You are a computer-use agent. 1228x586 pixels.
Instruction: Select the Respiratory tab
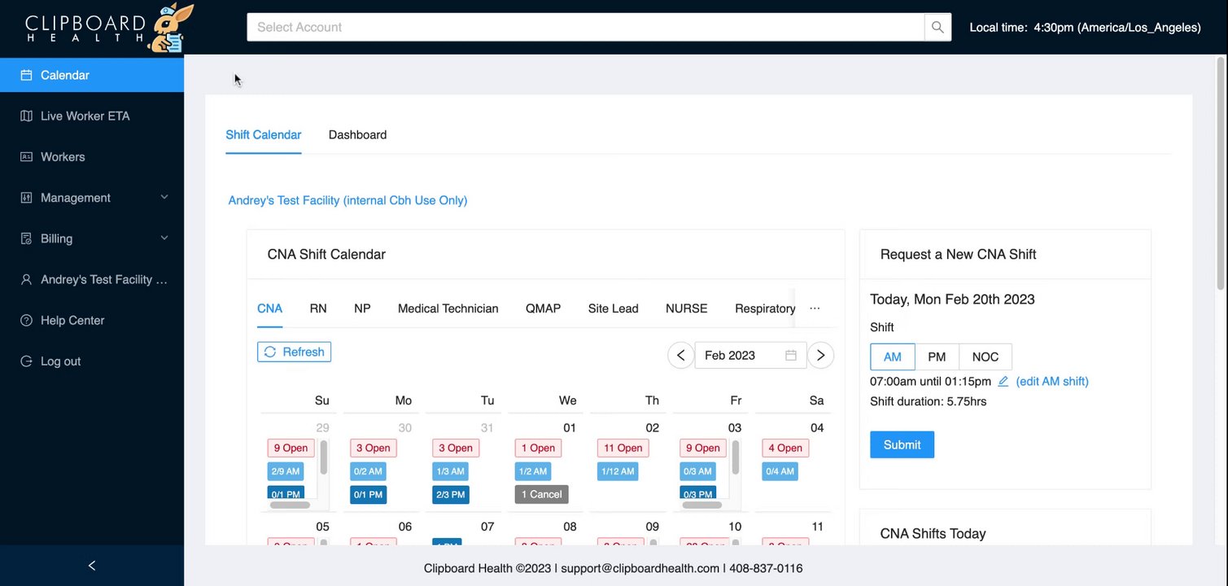(x=765, y=308)
